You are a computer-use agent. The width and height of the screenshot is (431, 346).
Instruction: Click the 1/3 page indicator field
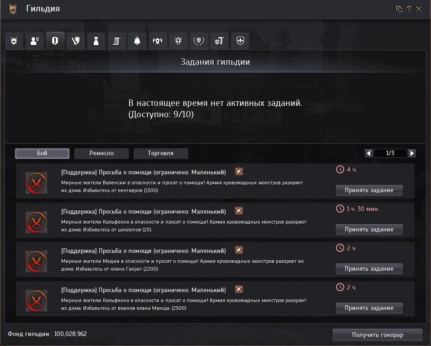390,153
